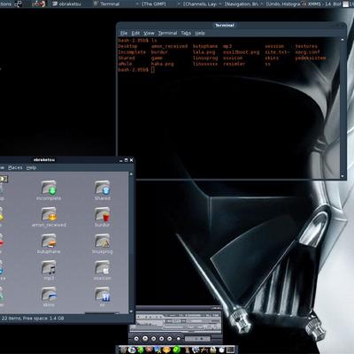Screen dimensions: 354x354
Task: Click 'textures' in terminal listing
Action: pos(306,46)
